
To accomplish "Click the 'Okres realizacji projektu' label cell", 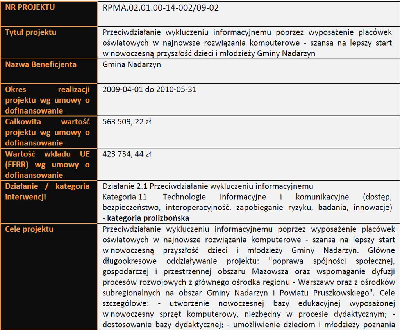I will tap(49, 99).
